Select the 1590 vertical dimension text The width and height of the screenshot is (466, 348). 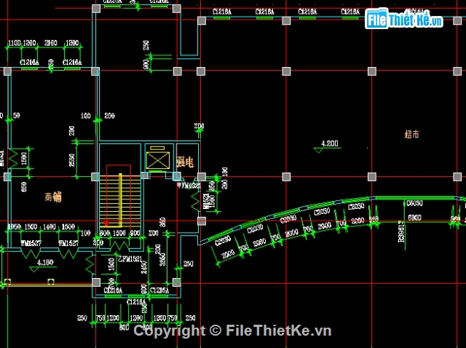click(24, 159)
